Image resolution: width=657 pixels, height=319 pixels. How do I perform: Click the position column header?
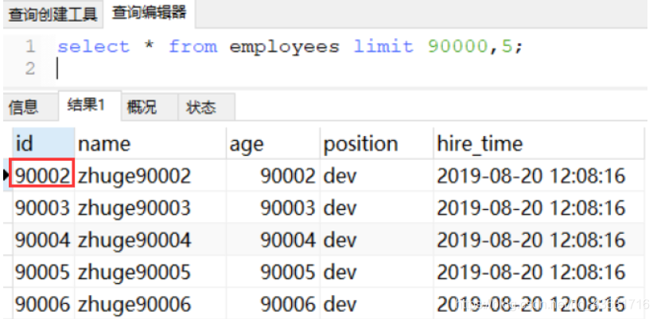[x=360, y=144]
